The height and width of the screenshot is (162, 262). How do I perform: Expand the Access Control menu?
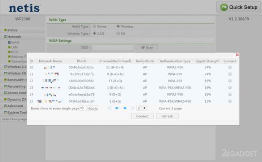pyautogui.click(x=15, y=93)
